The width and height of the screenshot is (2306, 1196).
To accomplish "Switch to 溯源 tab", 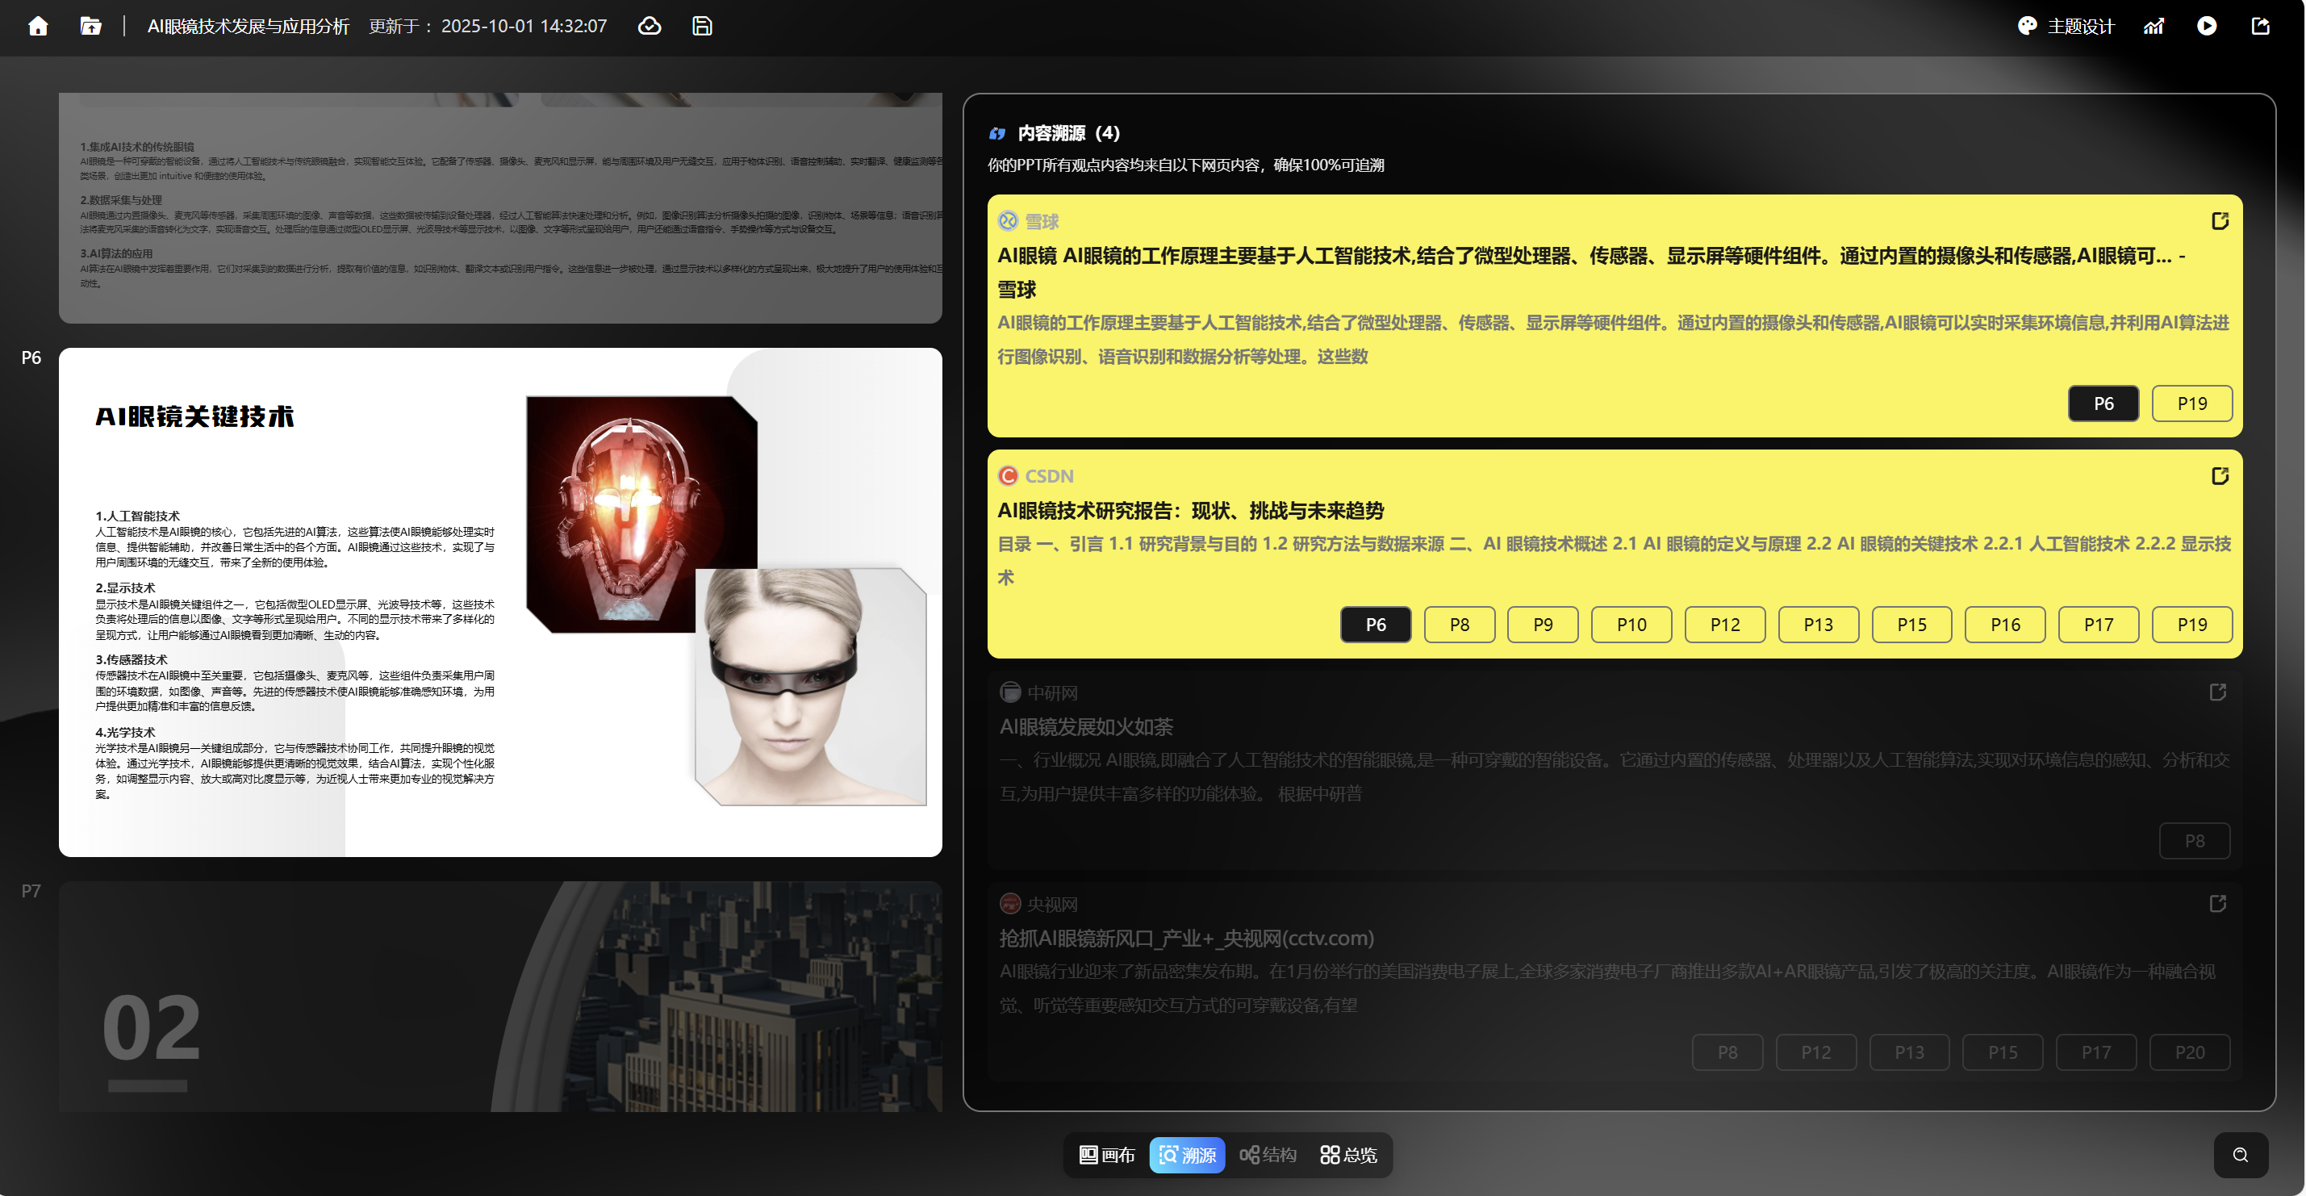I will (1187, 1155).
